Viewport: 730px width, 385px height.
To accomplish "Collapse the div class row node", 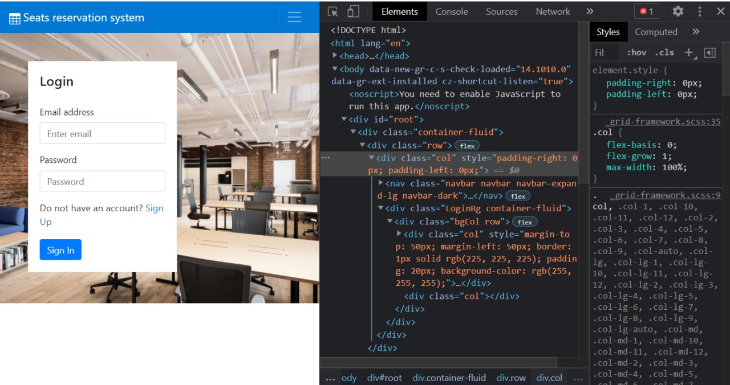I will [362, 145].
